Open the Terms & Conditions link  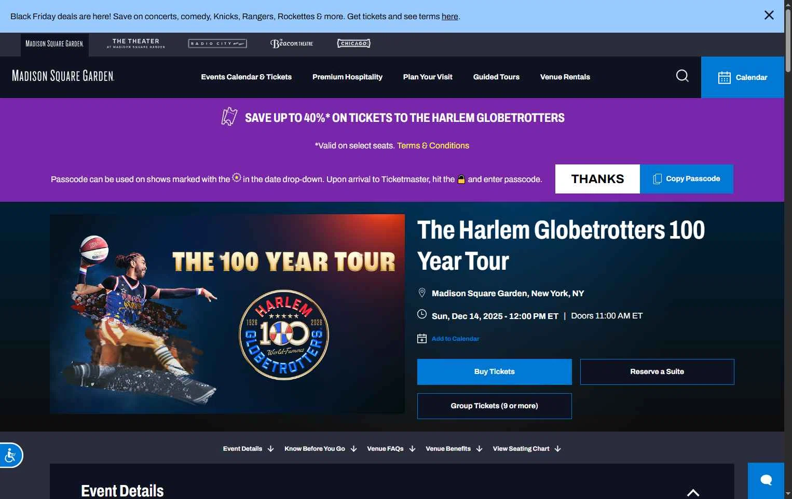tap(433, 146)
